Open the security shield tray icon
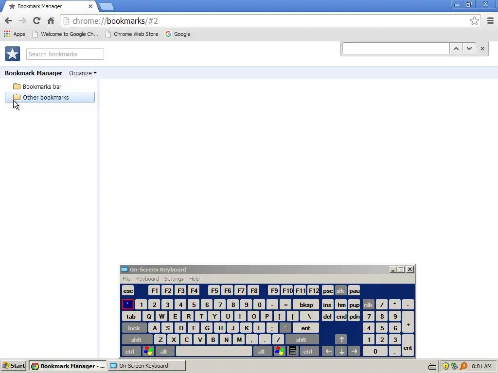 tap(445, 366)
